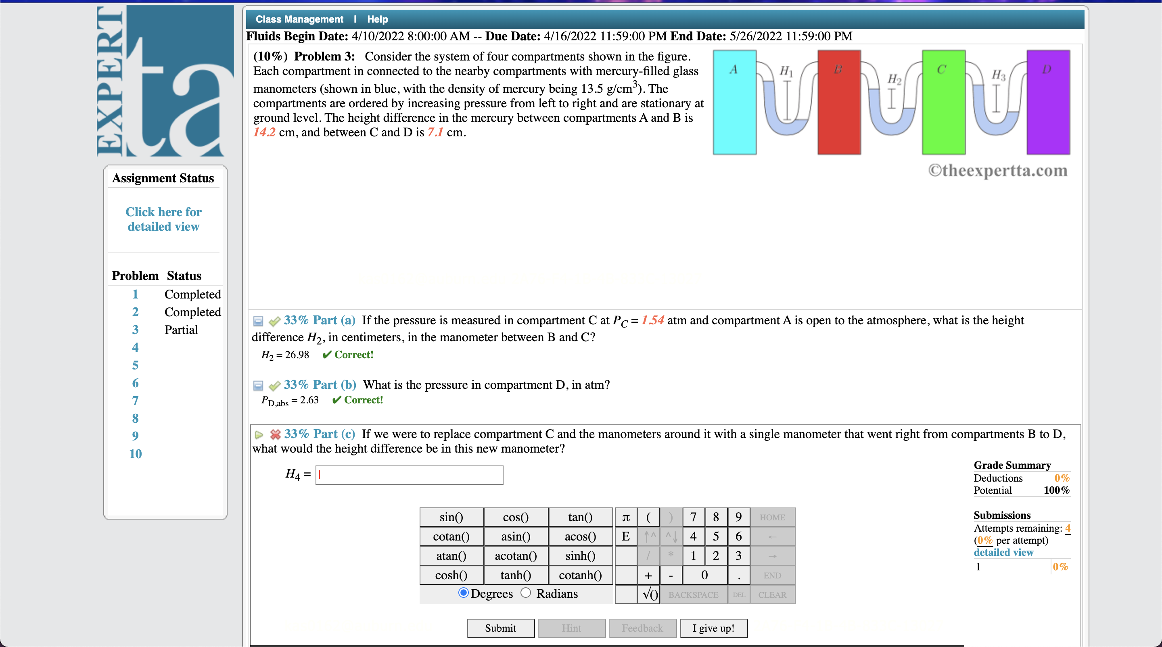The image size is (1162, 647).
Task: Select the π symbol on the keypad
Action: point(626,517)
